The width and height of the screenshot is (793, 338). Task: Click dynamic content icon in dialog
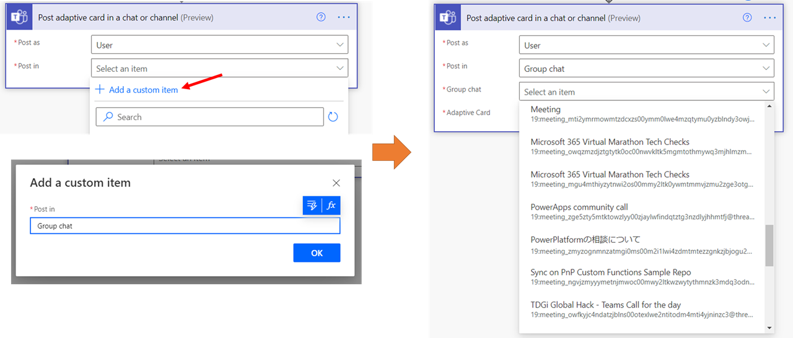click(x=312, y=206)
